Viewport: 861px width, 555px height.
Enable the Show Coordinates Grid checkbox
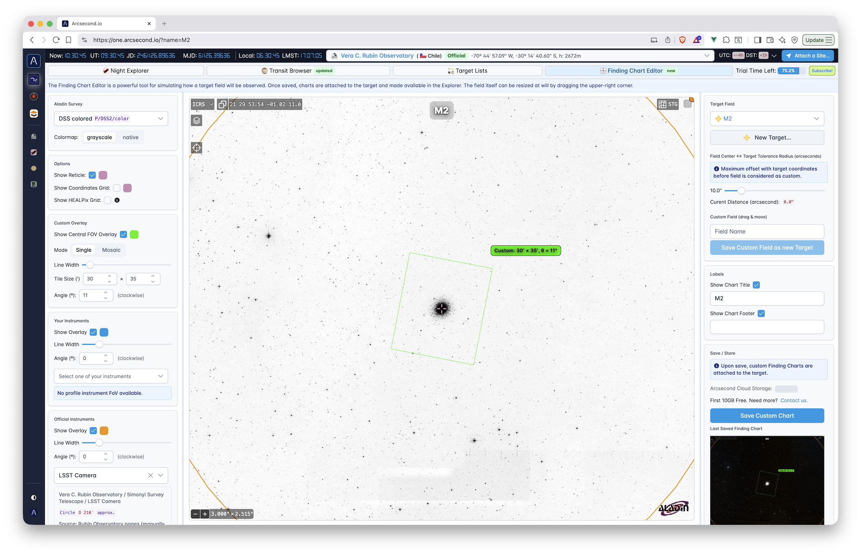tap(117, 188)
